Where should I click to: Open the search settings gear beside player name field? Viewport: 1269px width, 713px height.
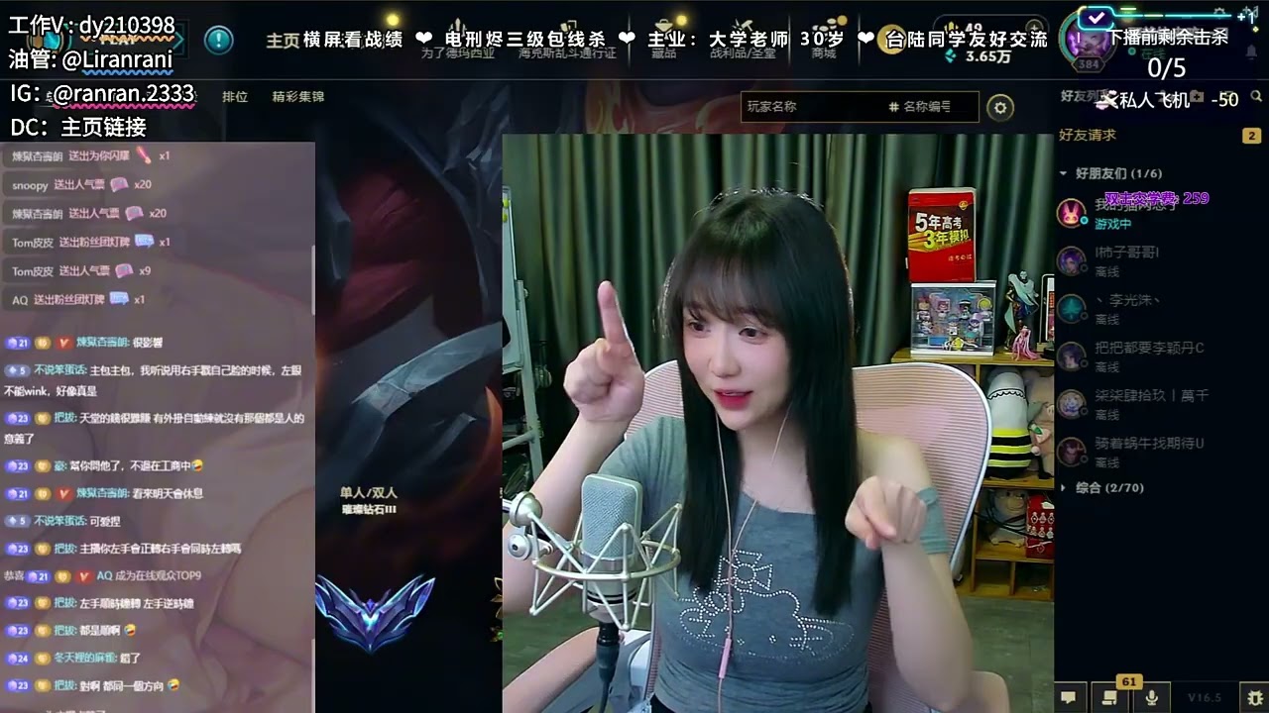1000,107
